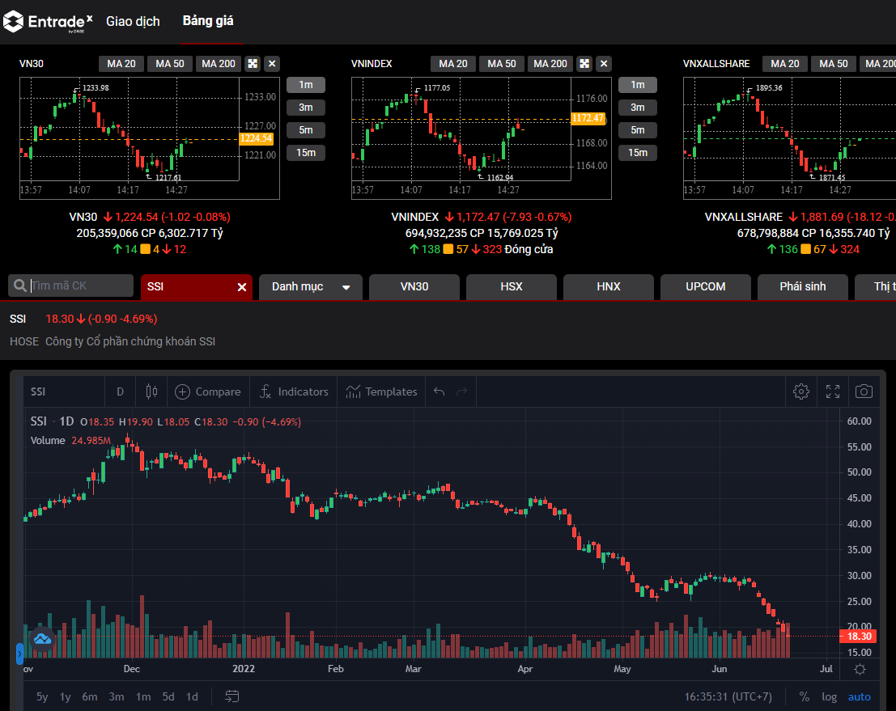Set chart range to 5d

click(168, 696)
